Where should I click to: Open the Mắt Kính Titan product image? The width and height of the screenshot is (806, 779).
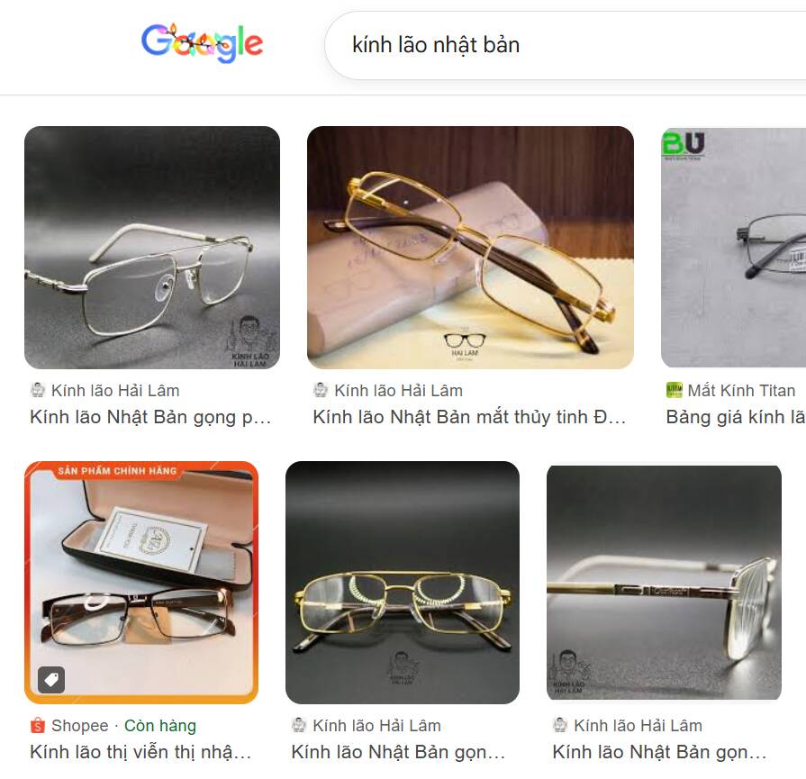pos(734,248)
